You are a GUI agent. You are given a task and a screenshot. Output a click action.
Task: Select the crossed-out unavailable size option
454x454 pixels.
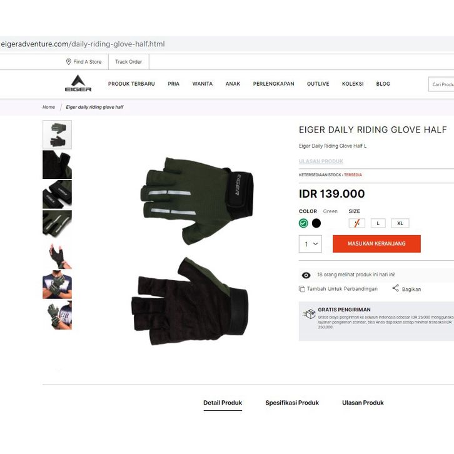[356, 223]
